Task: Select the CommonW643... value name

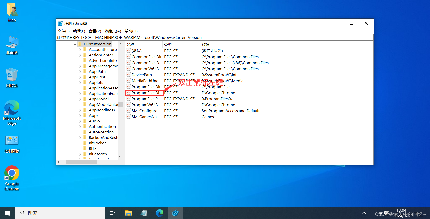Action: tap(147, 69)
